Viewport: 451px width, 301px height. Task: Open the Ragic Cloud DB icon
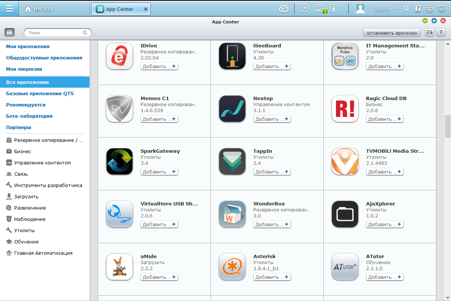point(345,109)
